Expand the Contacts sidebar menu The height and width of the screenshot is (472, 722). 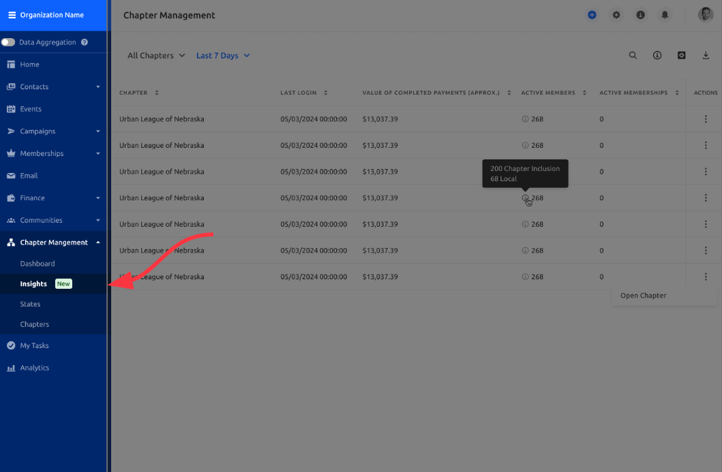[x=53, y=86]
